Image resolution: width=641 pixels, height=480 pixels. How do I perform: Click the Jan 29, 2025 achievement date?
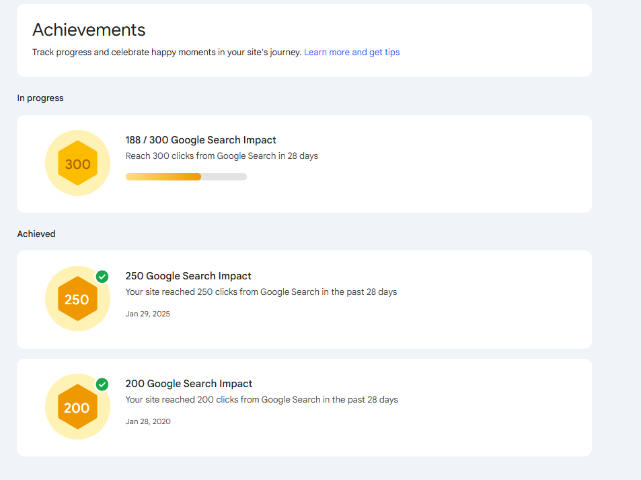148,314
